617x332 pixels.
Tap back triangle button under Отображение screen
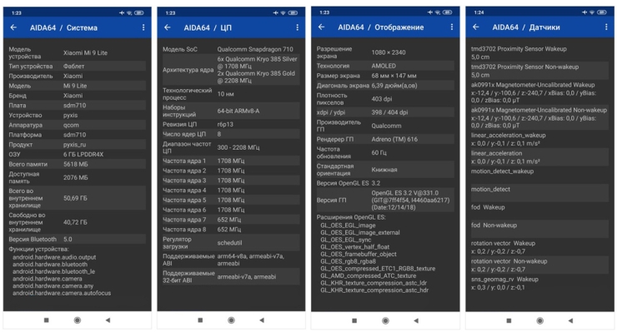click(416, 320)
